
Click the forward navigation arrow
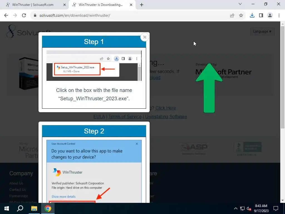click(15, 16)
